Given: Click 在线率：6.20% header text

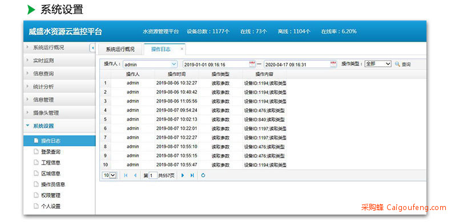Looking at the screenshot, I should (339, 31).
